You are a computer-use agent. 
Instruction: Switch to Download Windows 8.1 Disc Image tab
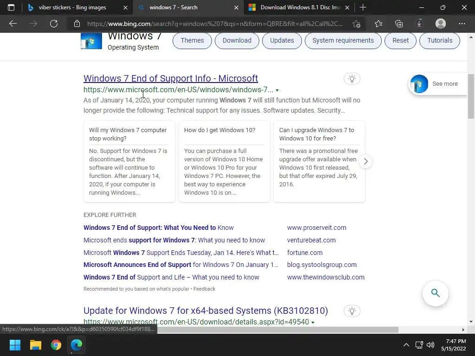301,7
